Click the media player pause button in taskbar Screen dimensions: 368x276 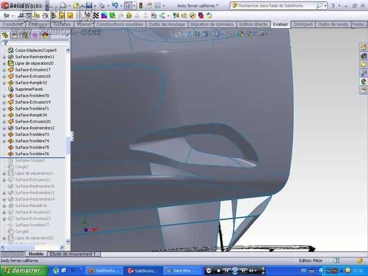pyautogui.click(x=235, y=271)
